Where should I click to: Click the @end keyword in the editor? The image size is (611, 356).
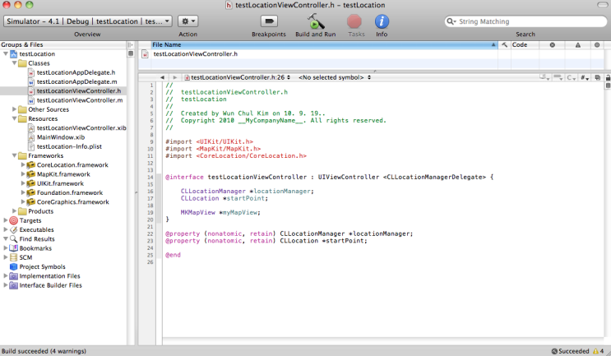click(173, 255)
